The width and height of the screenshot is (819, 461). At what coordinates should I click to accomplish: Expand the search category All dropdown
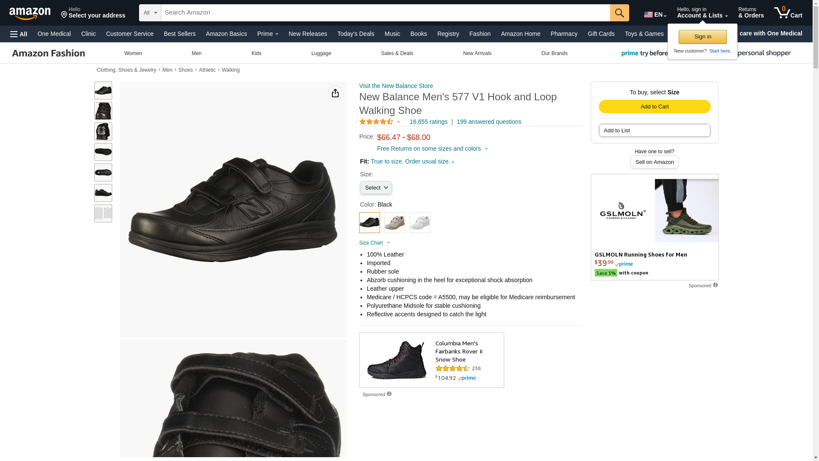(150, 13)
